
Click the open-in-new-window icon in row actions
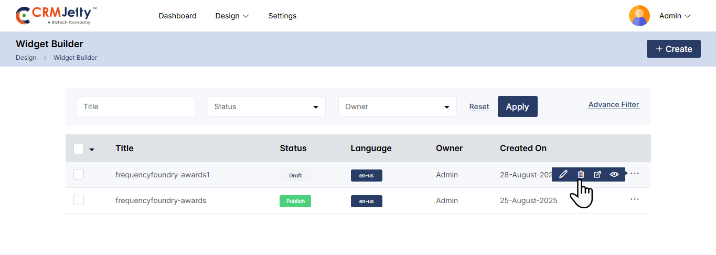pos(597,174)
